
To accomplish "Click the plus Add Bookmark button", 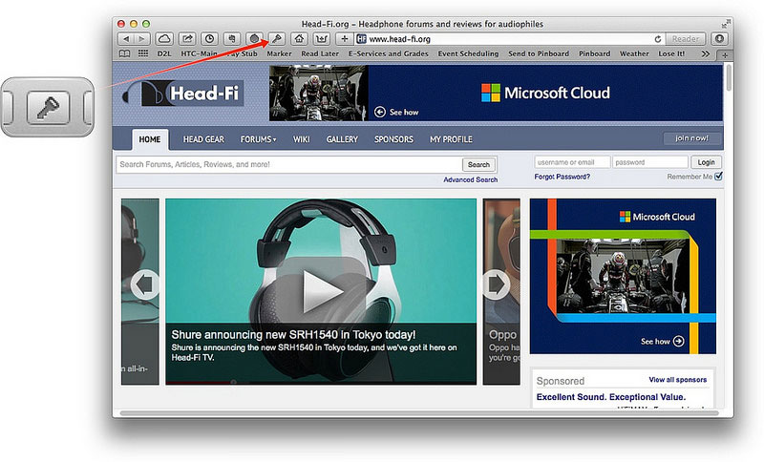I will tap(345, 39).
